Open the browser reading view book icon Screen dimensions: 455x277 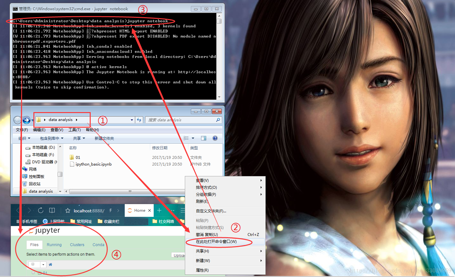tap(52, 210)
